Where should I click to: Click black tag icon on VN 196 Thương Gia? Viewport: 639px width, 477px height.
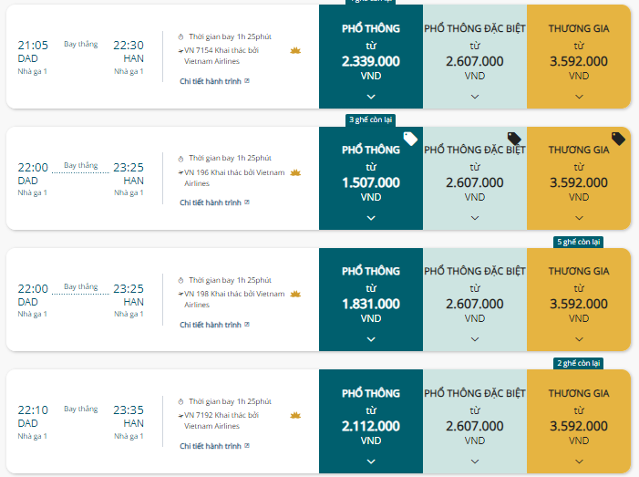[x=618, y=139]
